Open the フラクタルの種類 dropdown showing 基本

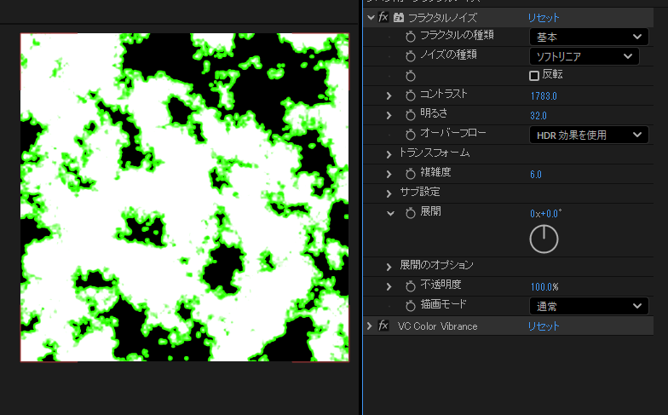(588, 36)
